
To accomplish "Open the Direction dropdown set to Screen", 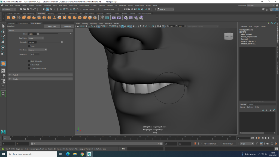I will click(x=37, y=50).
